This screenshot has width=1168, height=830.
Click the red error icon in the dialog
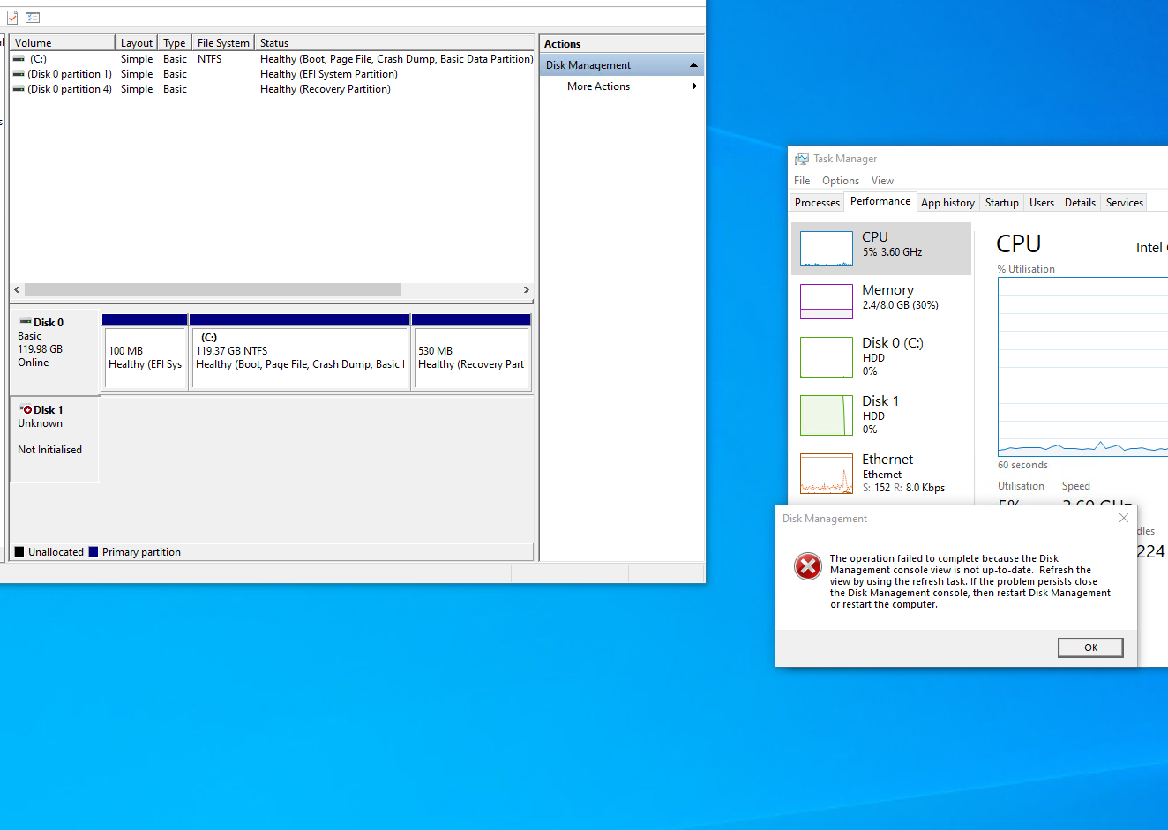[x=807, y=566]
